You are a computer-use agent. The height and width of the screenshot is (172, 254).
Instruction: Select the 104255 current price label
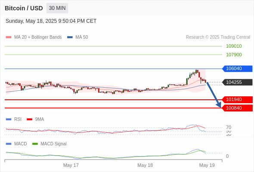tap(237, 82)
